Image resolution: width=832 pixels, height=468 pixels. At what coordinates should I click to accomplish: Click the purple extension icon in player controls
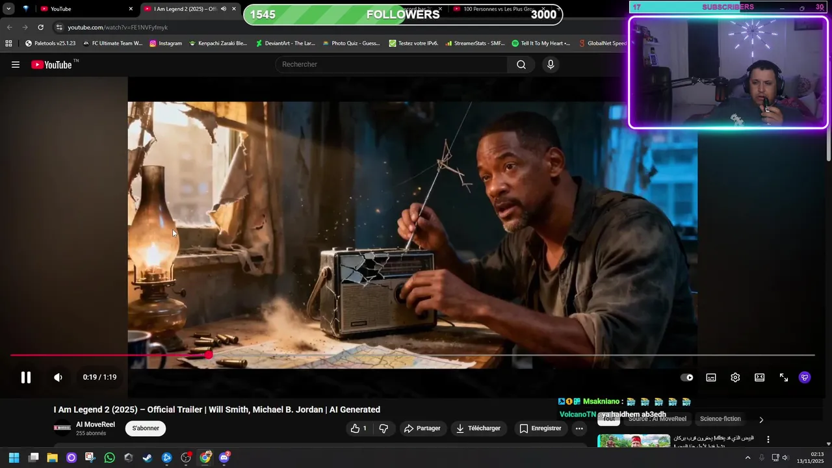click(805, 377)
